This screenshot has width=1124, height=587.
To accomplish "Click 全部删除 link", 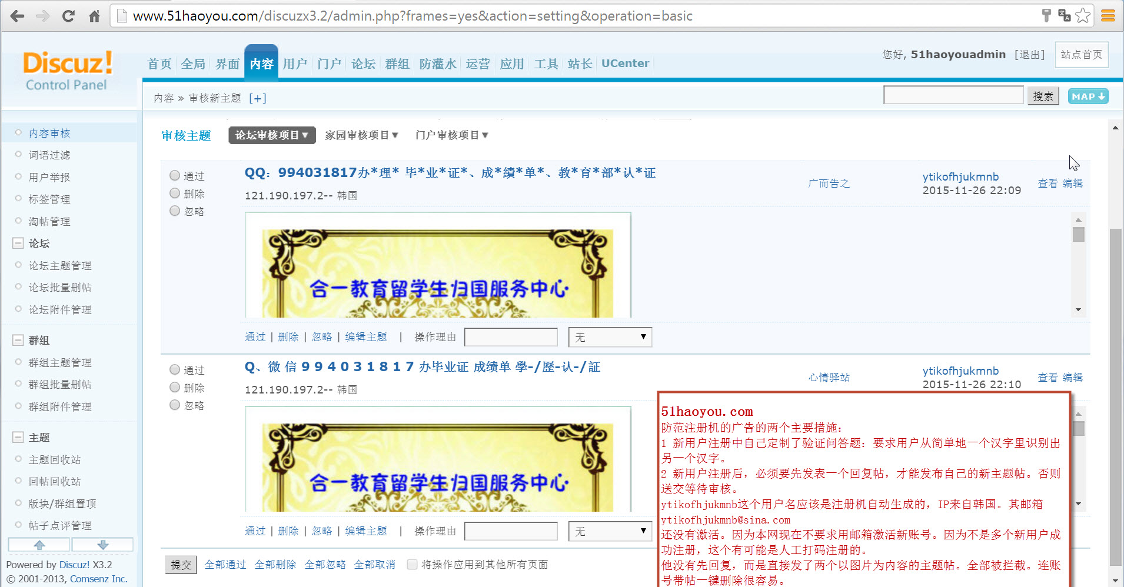I will [275, 565].
